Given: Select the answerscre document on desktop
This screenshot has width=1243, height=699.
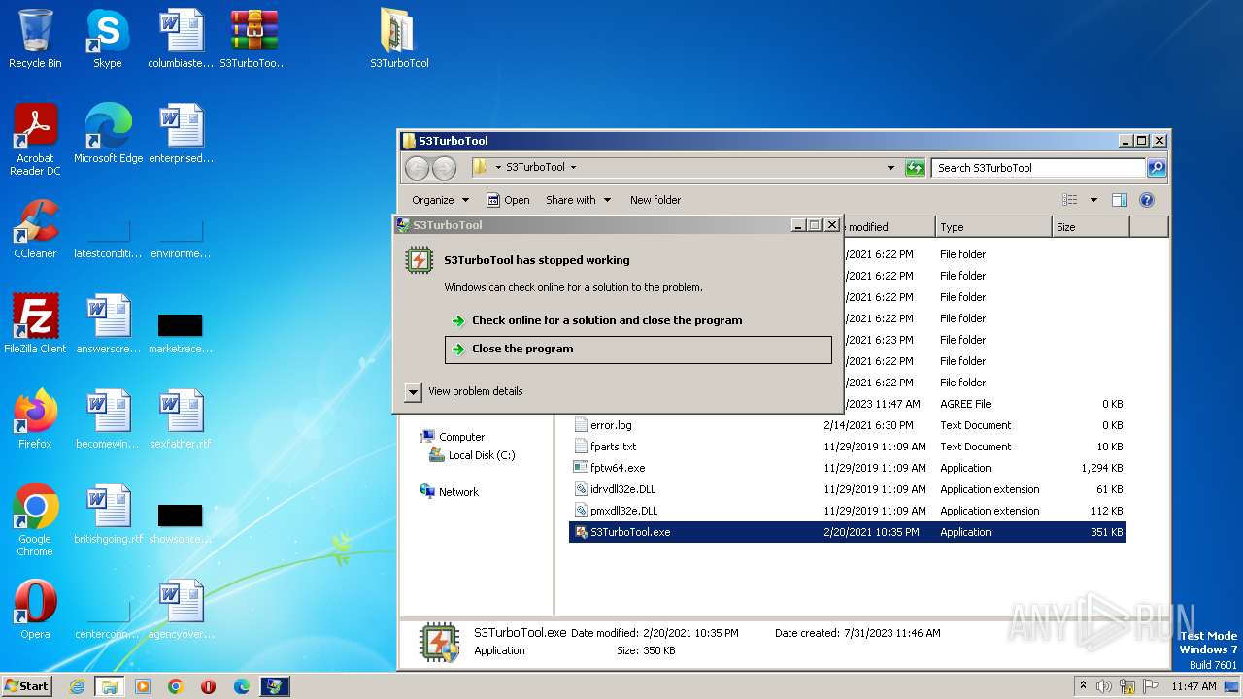Looking at the screenshot, I should pyautogui.click(x=108, y=325).
